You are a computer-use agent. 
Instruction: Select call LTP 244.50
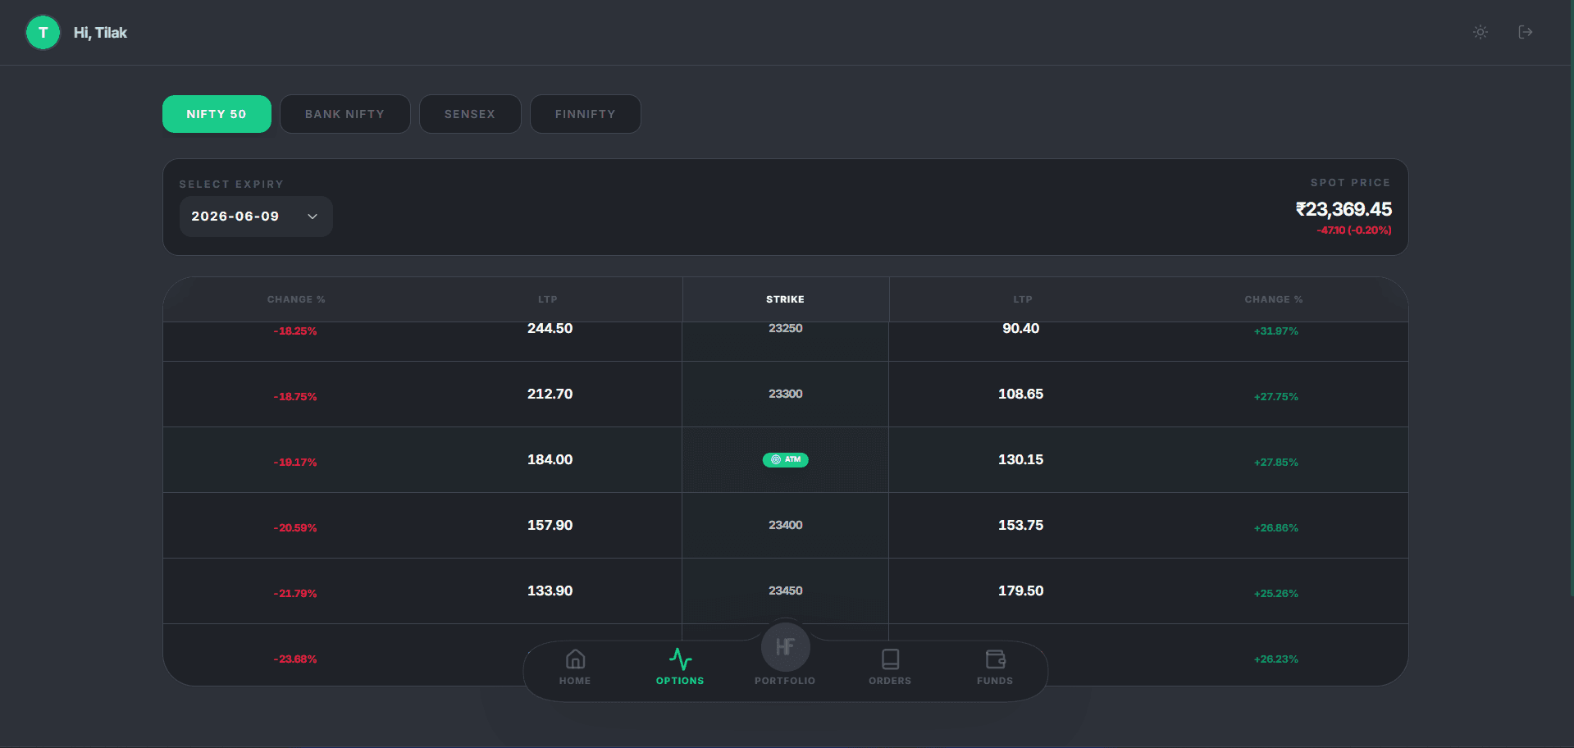(550, 328)
